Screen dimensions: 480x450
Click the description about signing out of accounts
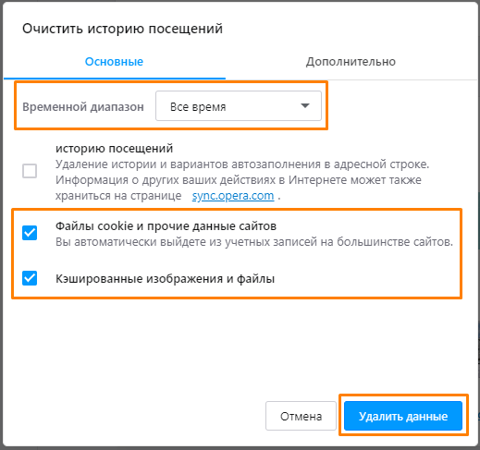254,242
